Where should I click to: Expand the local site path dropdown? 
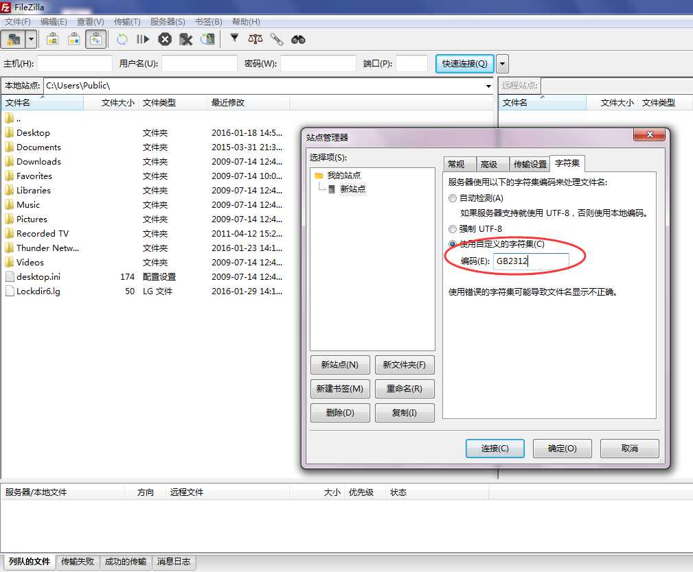(x=488, y=86)
